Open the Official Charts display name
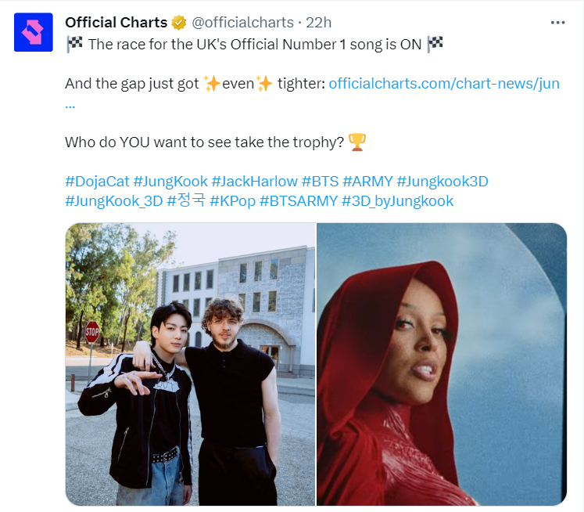 coord(116,23)
